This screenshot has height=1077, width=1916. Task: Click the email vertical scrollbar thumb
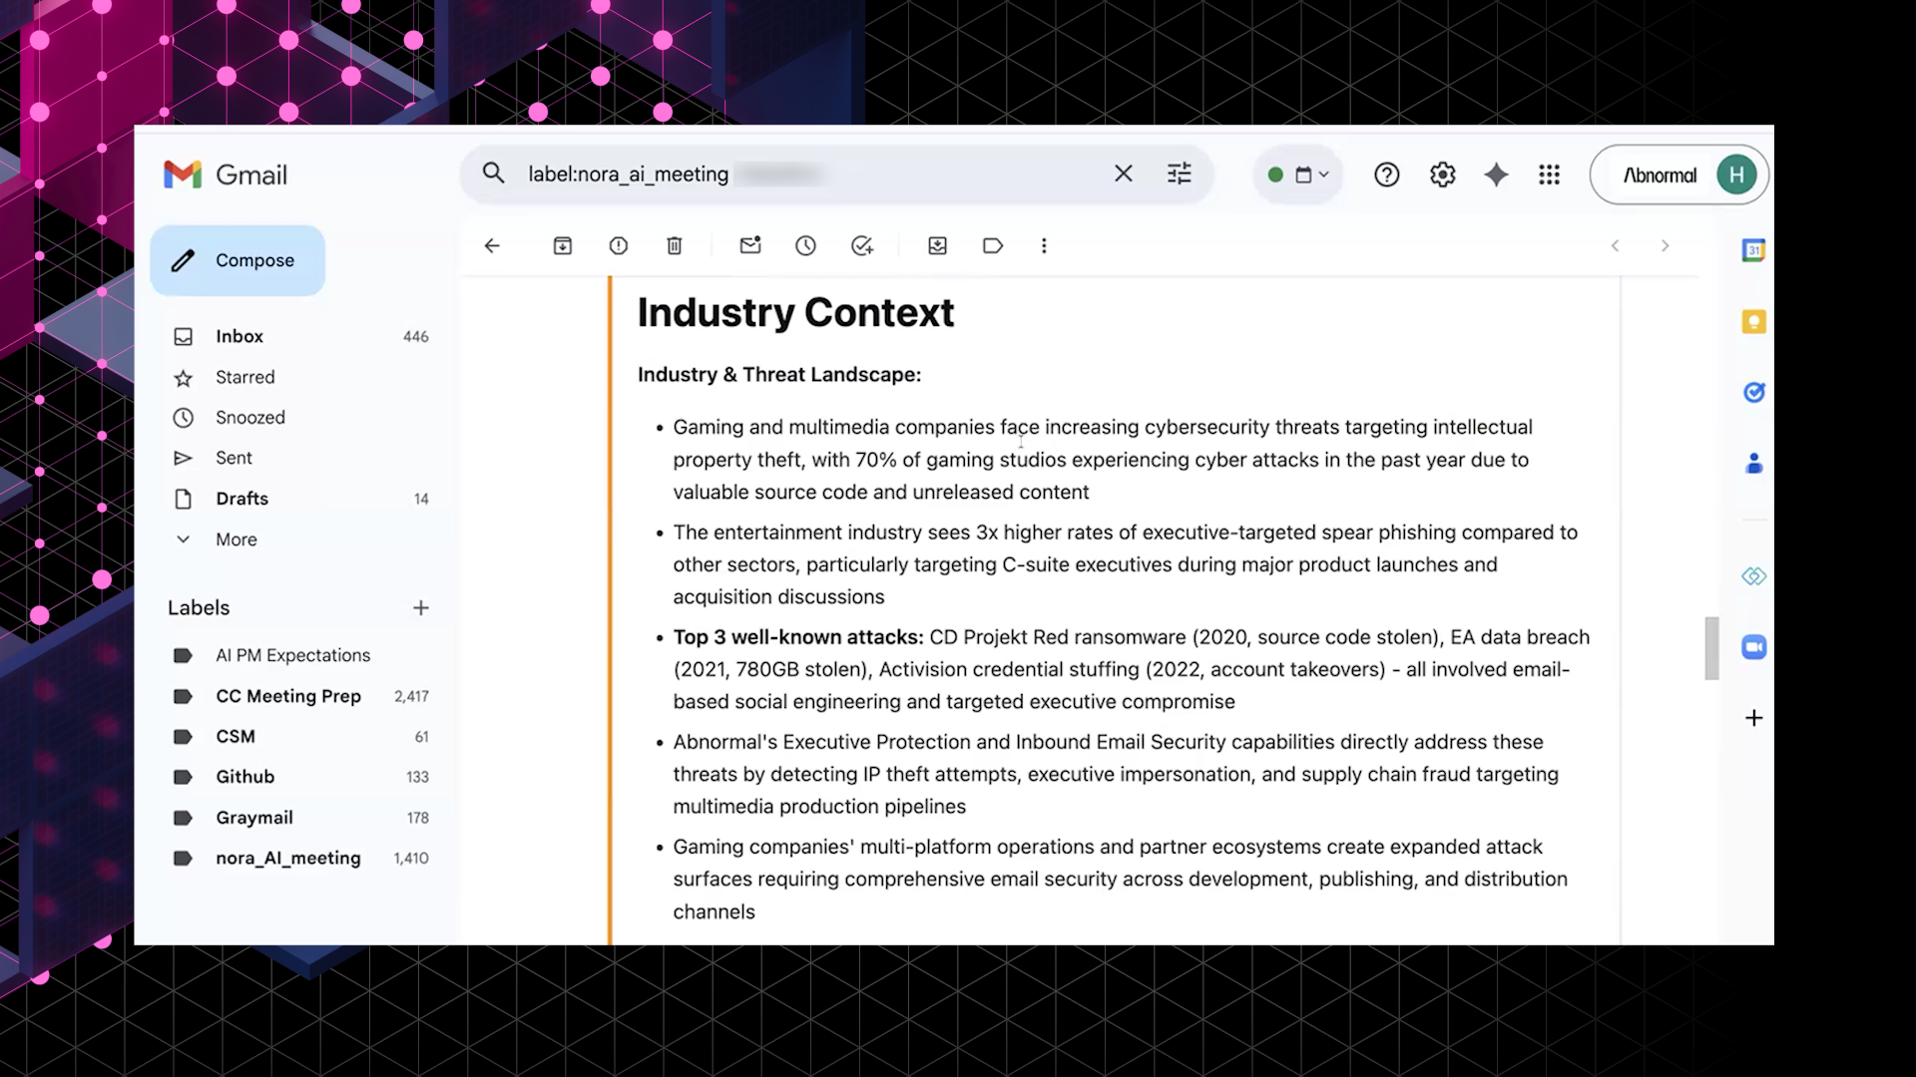1711,648
